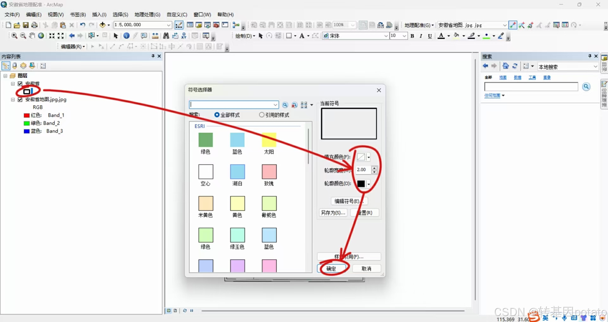This screenshot has width=608, height=322.
Task: Open a map document with the Open icon
Action: [x=17, y=25]
